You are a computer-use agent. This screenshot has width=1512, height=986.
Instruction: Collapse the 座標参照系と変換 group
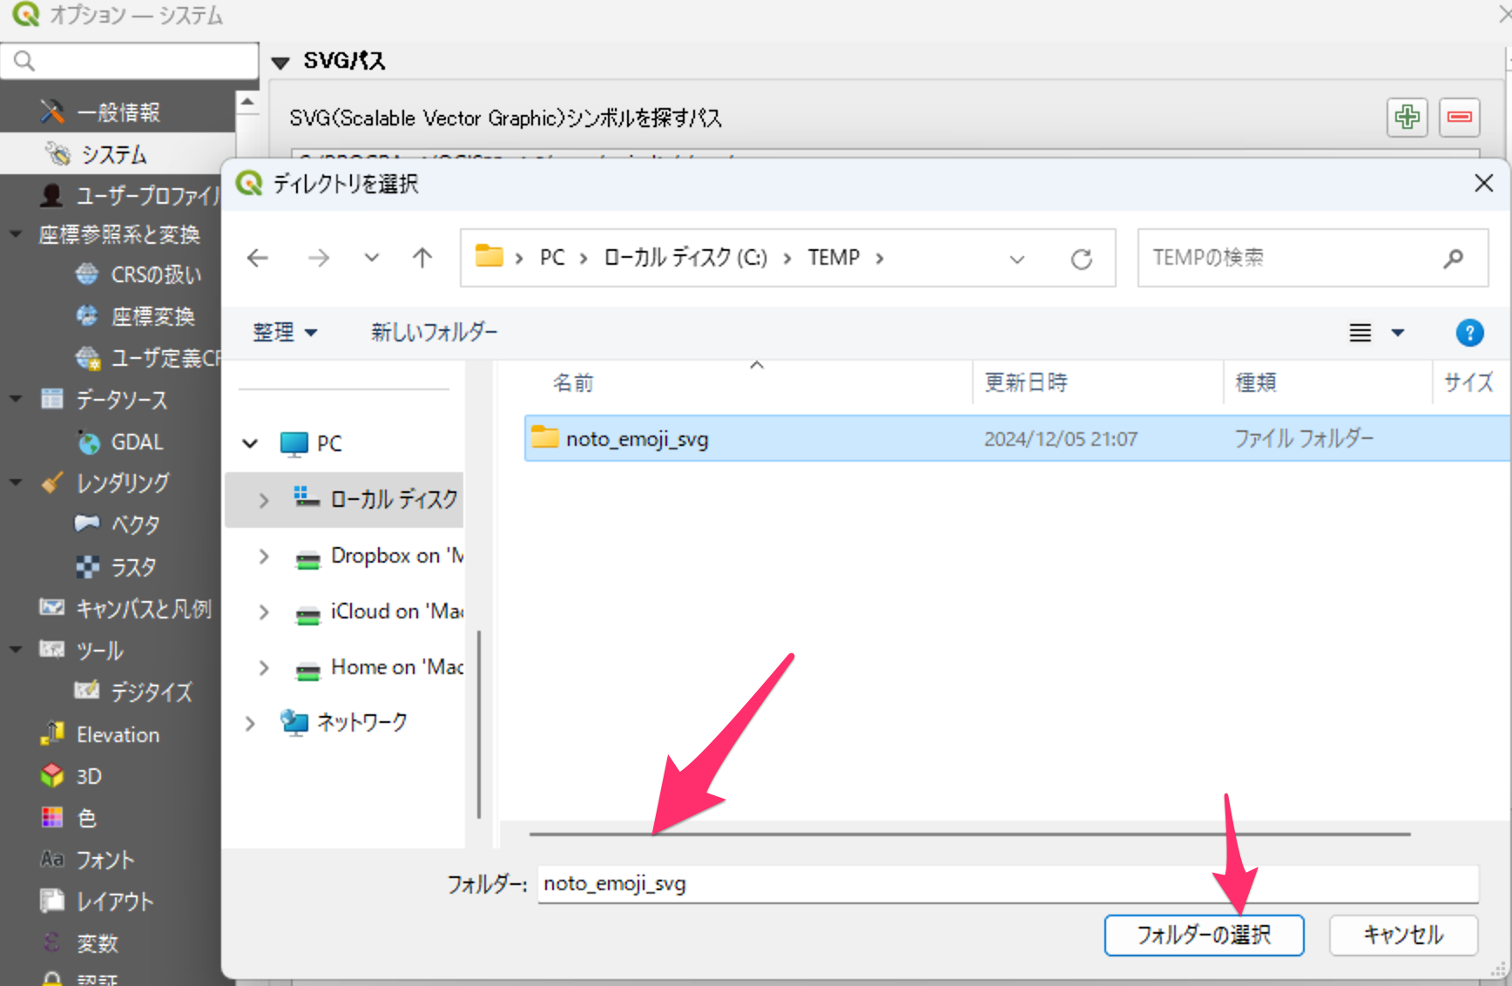[16, 233]
